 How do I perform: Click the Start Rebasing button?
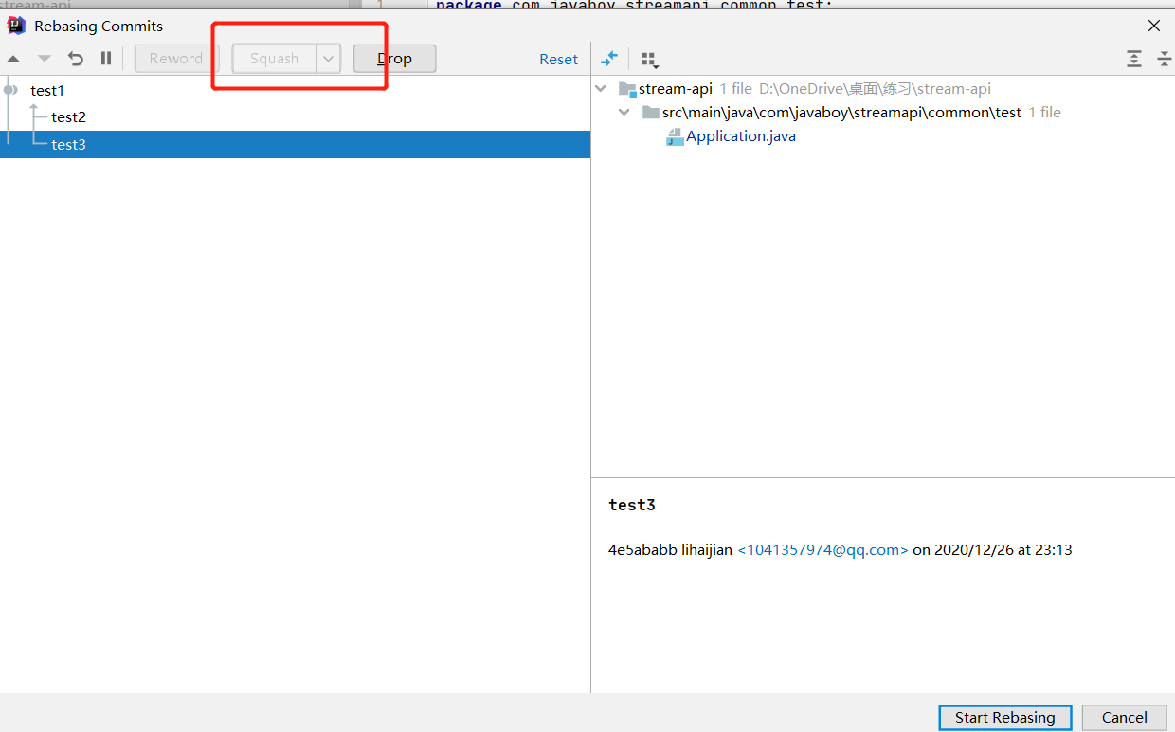point(1005,718)
